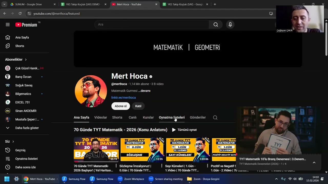Viewport: 328px width, 184px height.
Task: Expand the miniplayer playlist chevron
Action: pos(314,163)
